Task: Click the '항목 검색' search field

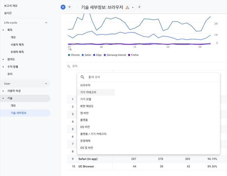Action: coord(151,77)
